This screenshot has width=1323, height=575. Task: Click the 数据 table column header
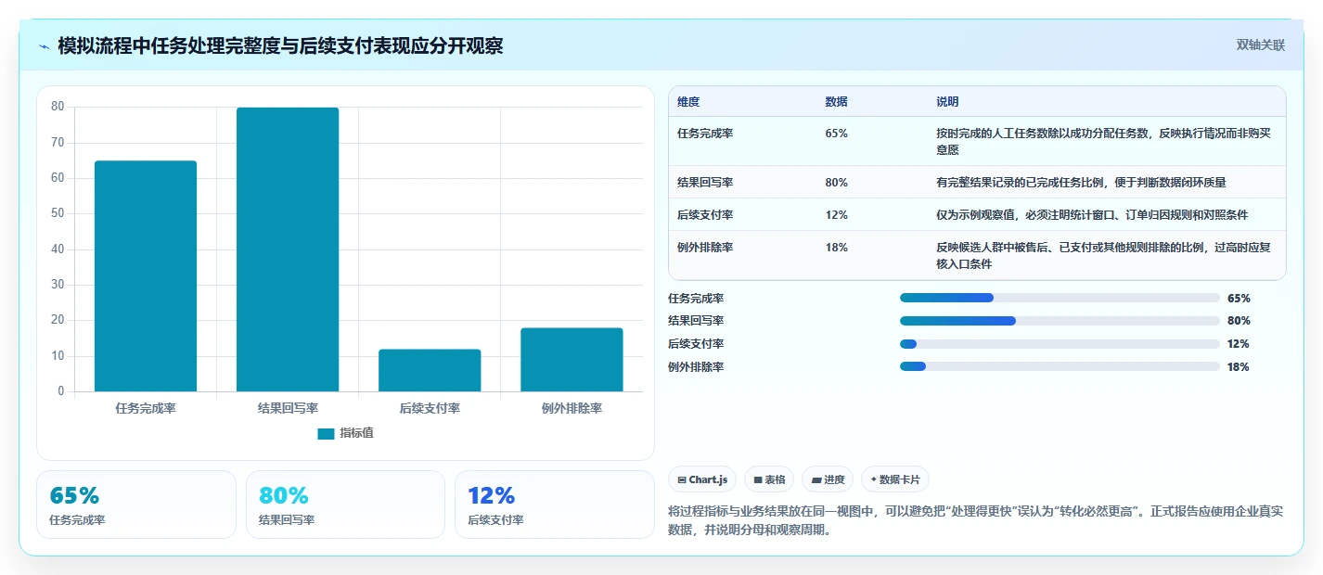[836, 102]
